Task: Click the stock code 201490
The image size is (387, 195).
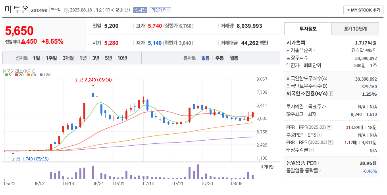Action: coord(39,10)
